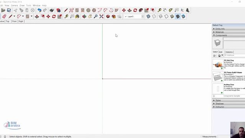Click the view options icon in Components

[215, 56]
